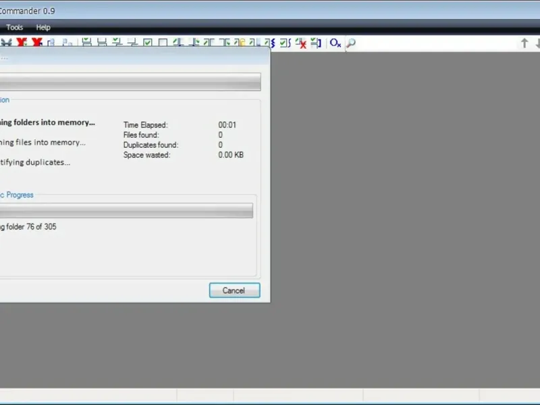Image resolution: width=540 pixels, height=405 pixels.
Task: Click the check with blue squiggle icon
Action: tap(270, 43)
